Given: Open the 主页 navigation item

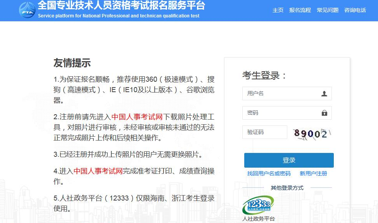Looking at the screenshot, I should pos(278,10).
